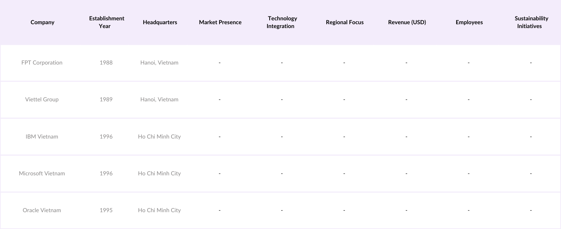Click the Employees column header
Viewport: 561px width, 229px height.
click(469, 22)
